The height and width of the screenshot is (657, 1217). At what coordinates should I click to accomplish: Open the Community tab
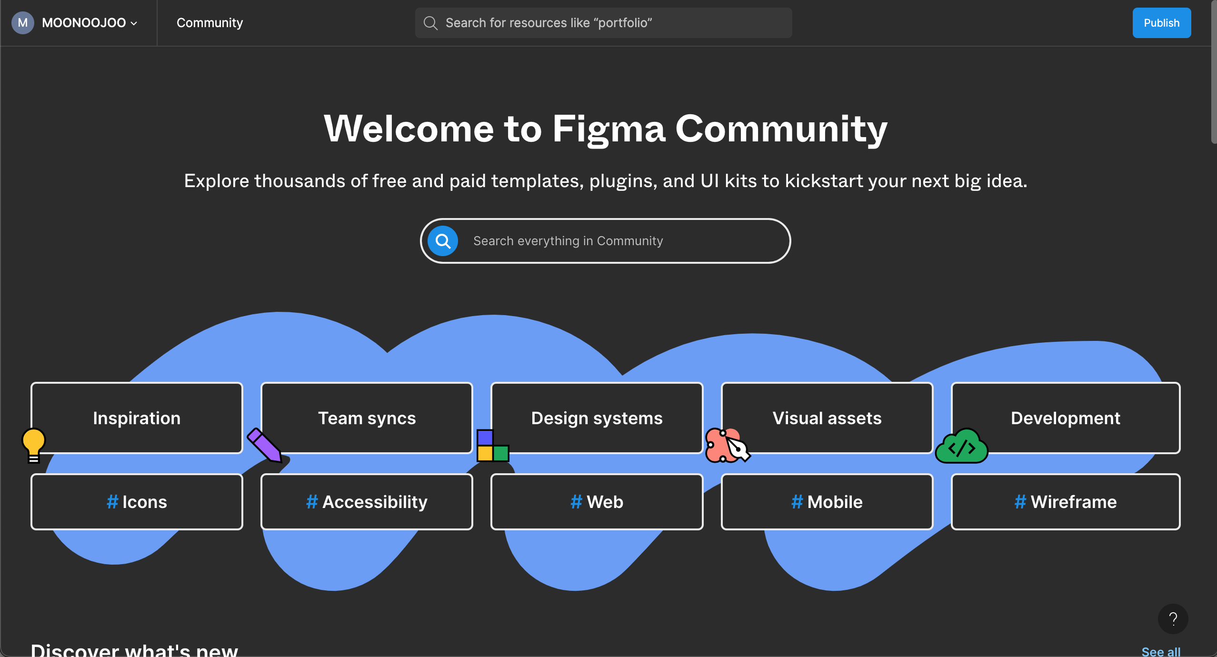click(209, 23)
